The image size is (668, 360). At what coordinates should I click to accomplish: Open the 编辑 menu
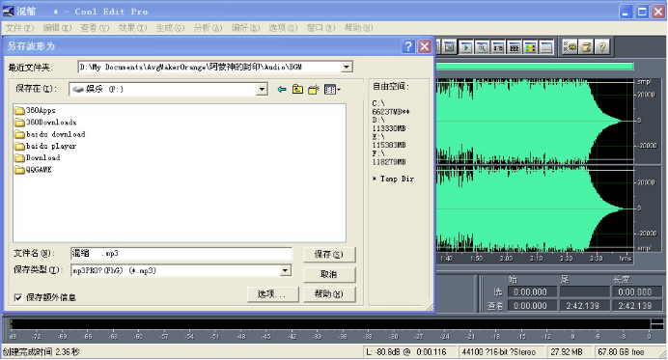click(57, 28)
